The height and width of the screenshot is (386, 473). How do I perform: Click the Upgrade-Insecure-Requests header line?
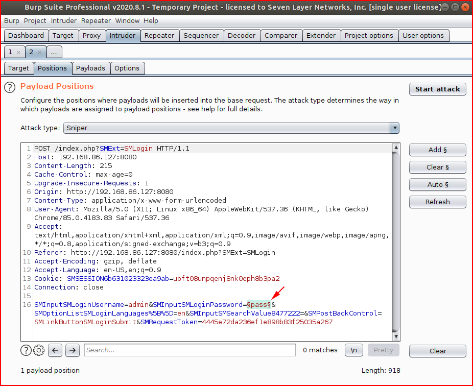click(91, 183)
